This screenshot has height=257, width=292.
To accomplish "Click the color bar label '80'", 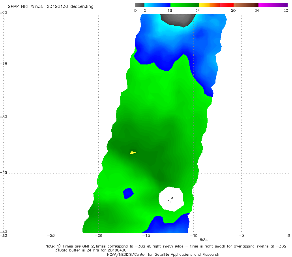I will (x=285, y=10).
